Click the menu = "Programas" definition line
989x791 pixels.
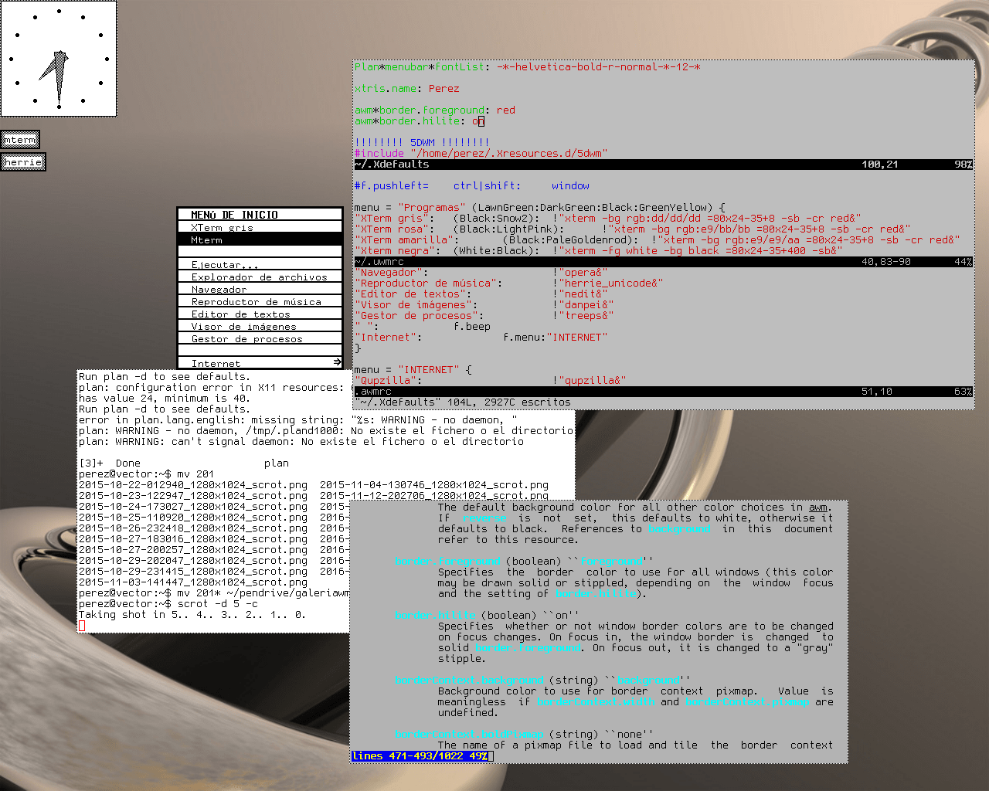pyautogui.click(x=540, y=208)
